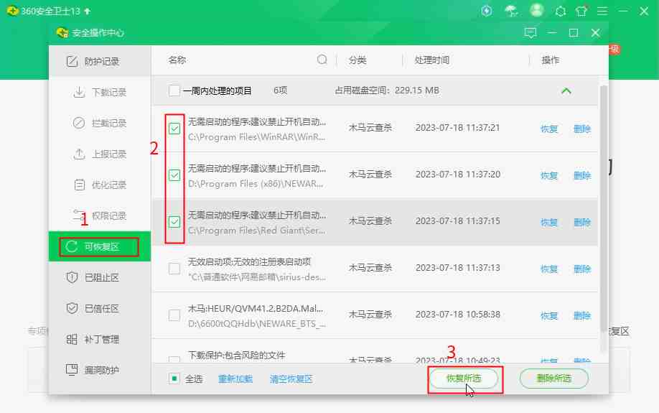Screen dimensions: 659x413
Task: Click the 恢复所选 button
Action: pos(464,379)
